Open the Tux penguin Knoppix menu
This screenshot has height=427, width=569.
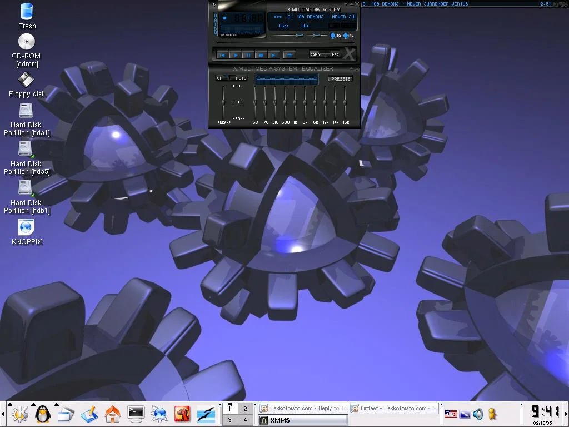(42, 413)
